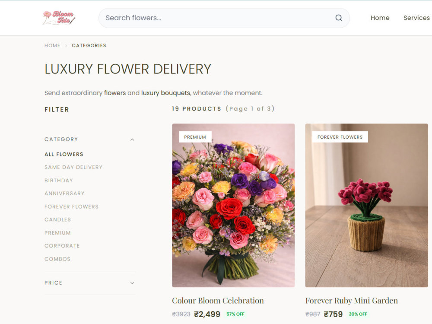This screenshot has width=432, height=324.
Task: Select ALL FLOWERS category
Action: tap(64, 154)
